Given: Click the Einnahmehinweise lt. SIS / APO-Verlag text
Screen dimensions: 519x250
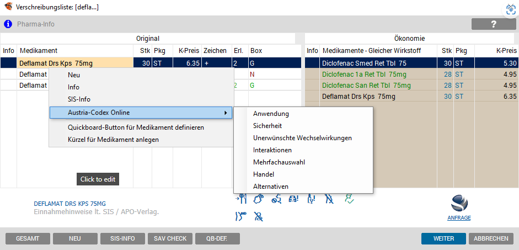Looking at the screenshot, I should [x=97, y=212].
